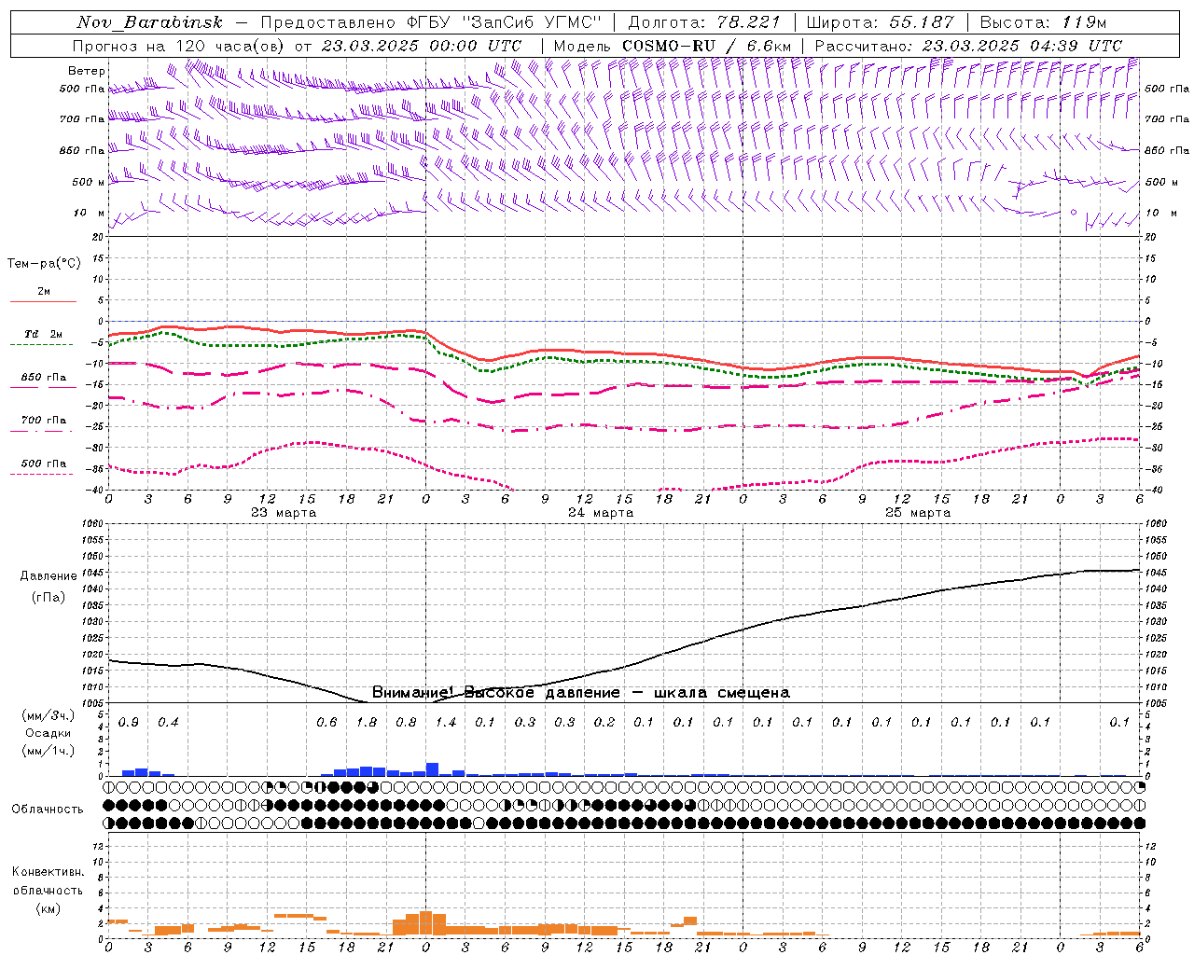Click the 'Давление' pressure panel label
Viewport: 1194px width, 955px height.
[49, 576]
